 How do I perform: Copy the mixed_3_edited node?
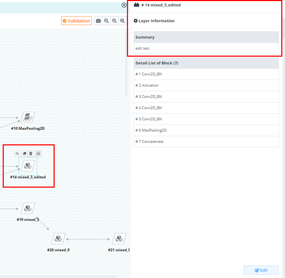click(25, 153)
